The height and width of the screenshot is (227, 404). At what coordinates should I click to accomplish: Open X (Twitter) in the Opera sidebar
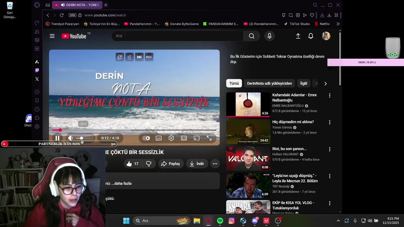(x=37, y=79)
